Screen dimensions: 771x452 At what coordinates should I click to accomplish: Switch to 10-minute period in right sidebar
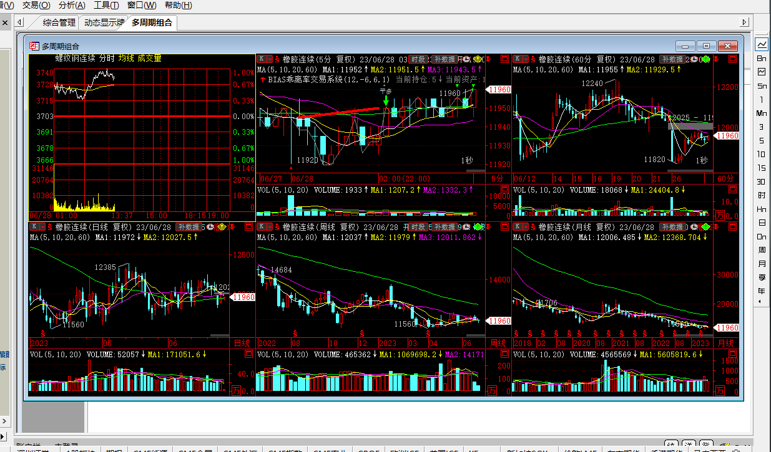click(762, 154)
